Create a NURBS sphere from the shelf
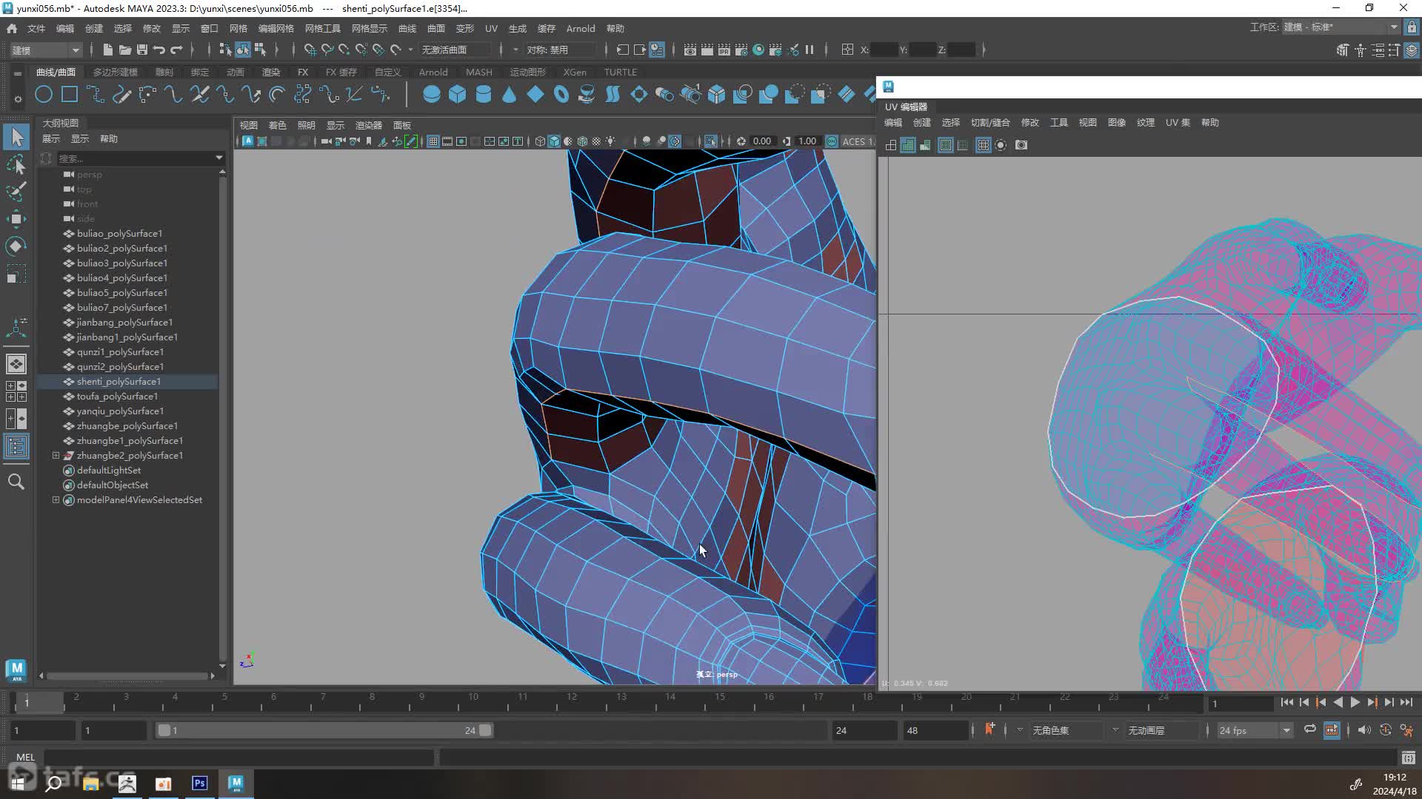1422x799 pixels. [431, 95]
